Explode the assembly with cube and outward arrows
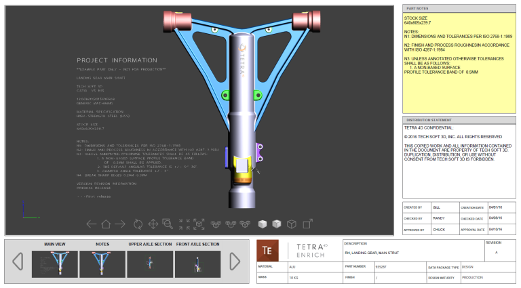Screen dimensions: 521x288 point(199,224)
